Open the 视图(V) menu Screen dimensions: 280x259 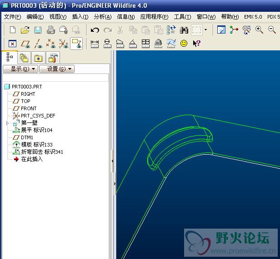tap(58, 17)
